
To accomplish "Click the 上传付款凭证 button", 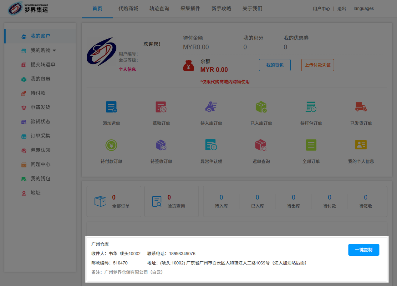I will click(318, 65).
